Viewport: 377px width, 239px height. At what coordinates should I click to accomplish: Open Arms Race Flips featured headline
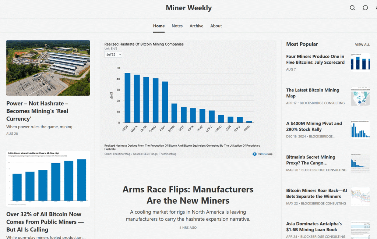point(188,195)
